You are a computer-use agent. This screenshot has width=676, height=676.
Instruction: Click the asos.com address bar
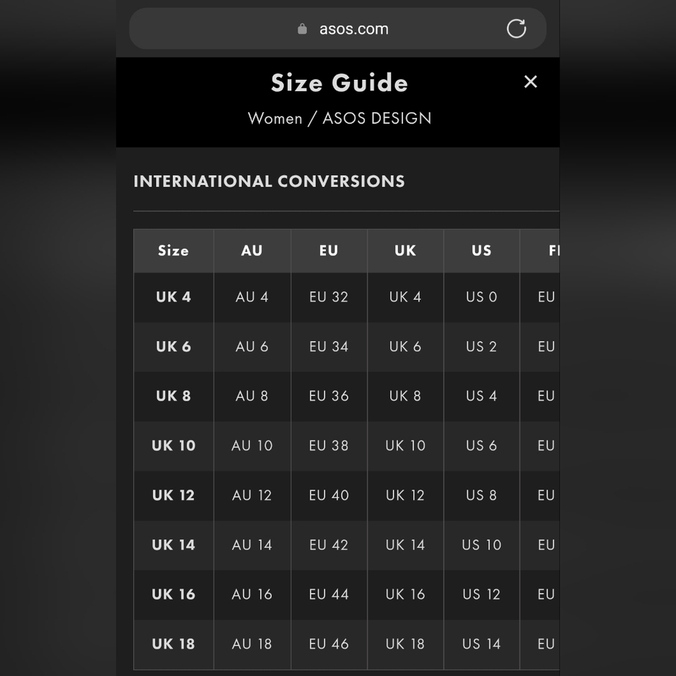337,28
